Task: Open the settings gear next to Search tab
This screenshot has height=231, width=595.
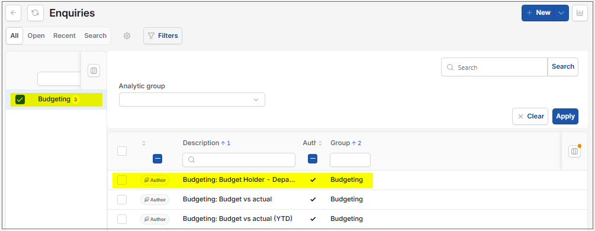Action: coord(127,36)
